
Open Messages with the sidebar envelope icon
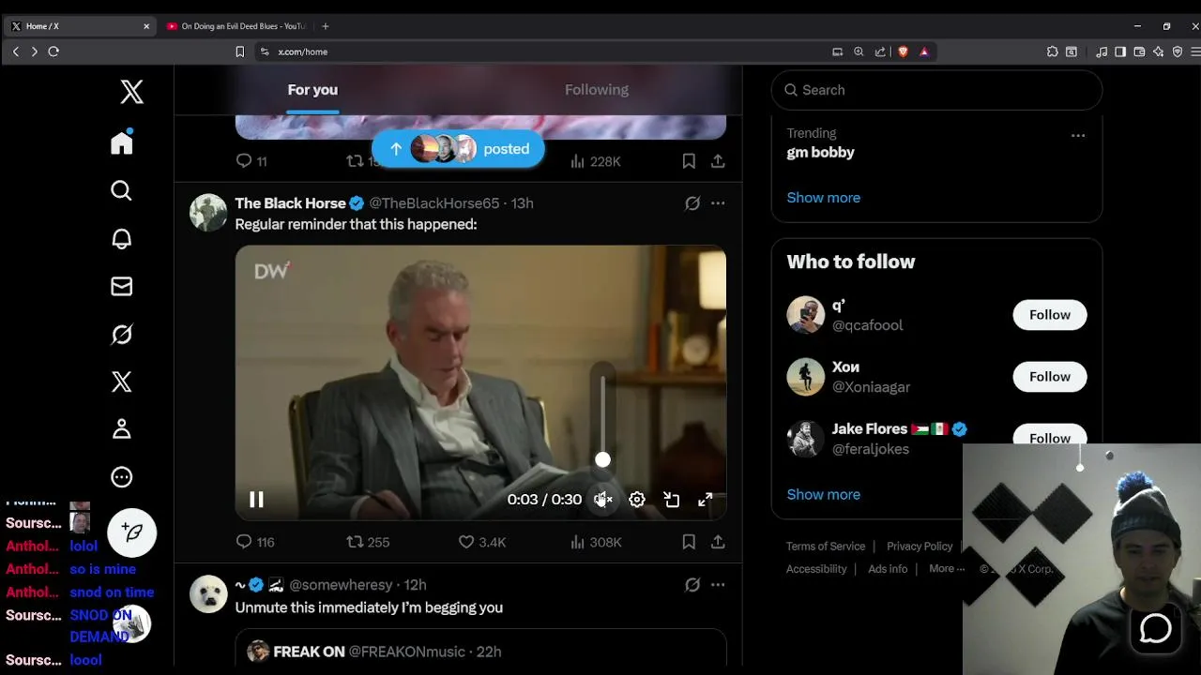pos(121,287)
